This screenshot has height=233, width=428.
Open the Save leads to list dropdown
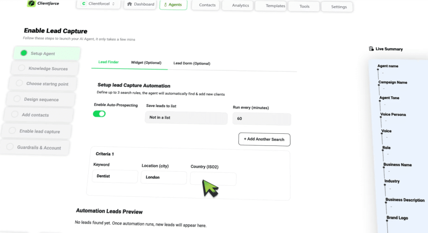tap(186, 118)
